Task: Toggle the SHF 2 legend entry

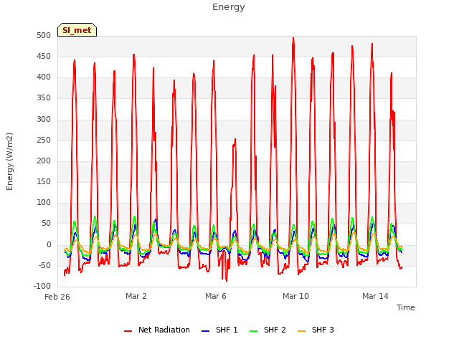Action: [268, 330]
